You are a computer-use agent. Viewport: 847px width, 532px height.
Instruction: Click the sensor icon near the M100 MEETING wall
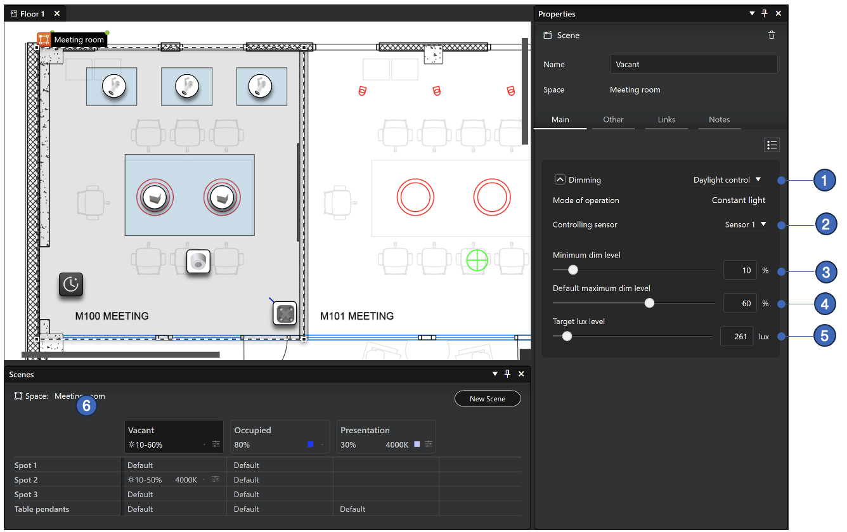pos(285,313)
